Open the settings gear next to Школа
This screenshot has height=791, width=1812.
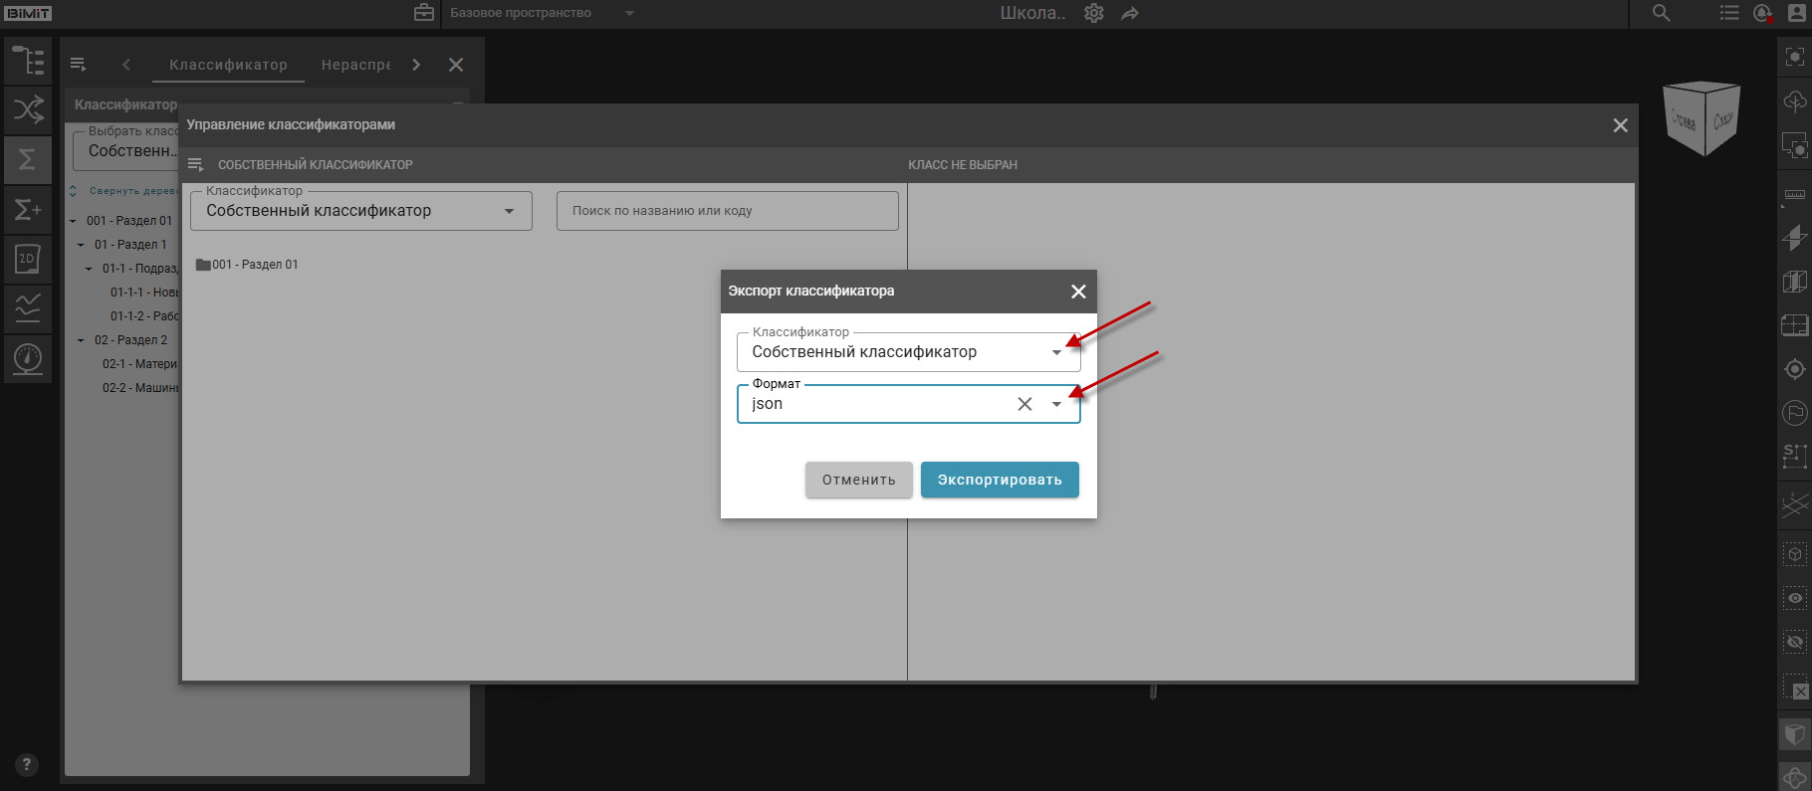(1094, 14)
